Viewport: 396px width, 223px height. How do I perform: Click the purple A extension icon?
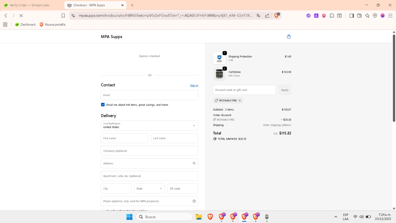pos(316,16)
